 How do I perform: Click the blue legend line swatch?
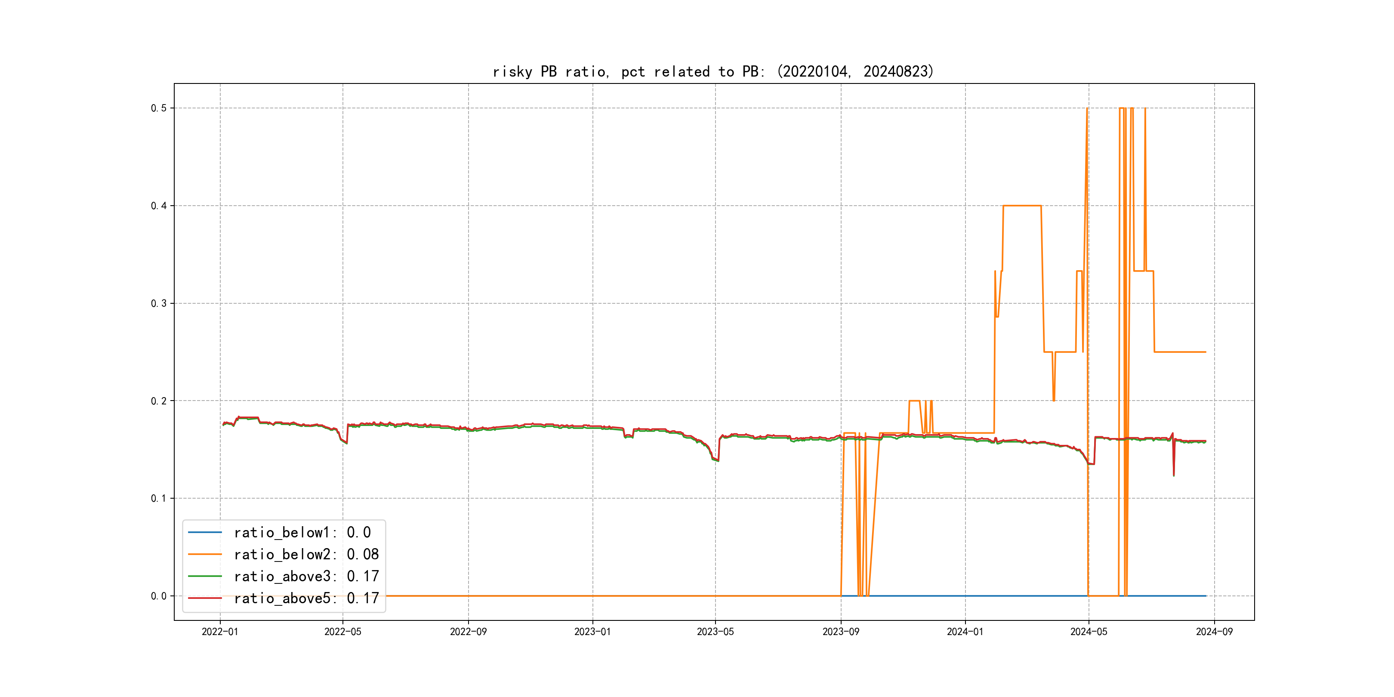(204, 533)
